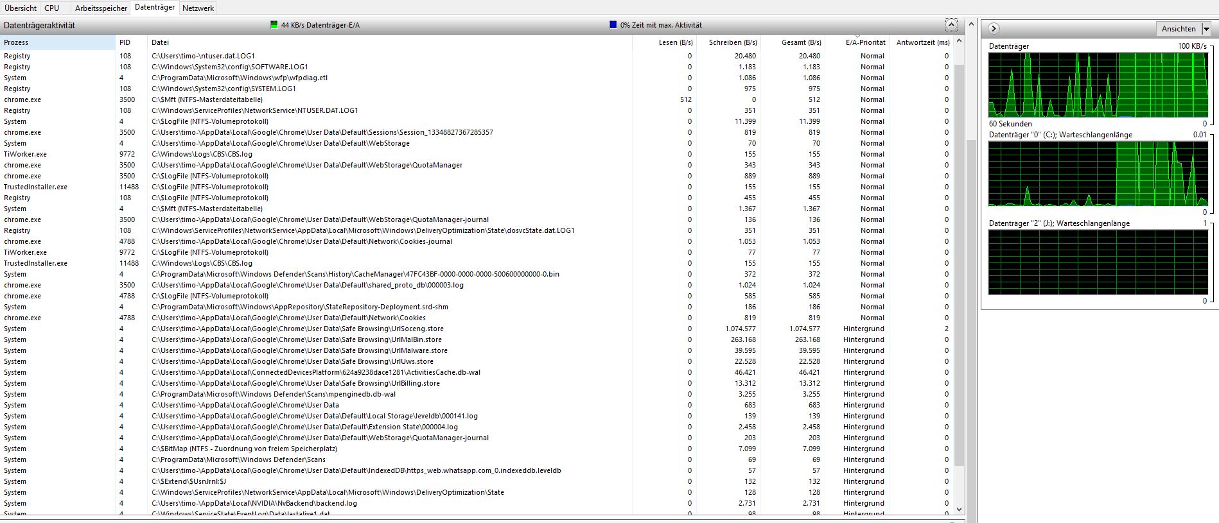Select the dosvcState.dat.LOG1 file row
Screen dimensions: 1219x523
(477, 230)
